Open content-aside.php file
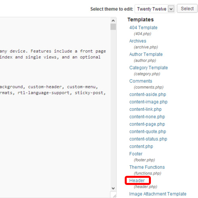This screenshot has height=198, width=198. pos(148,94)
